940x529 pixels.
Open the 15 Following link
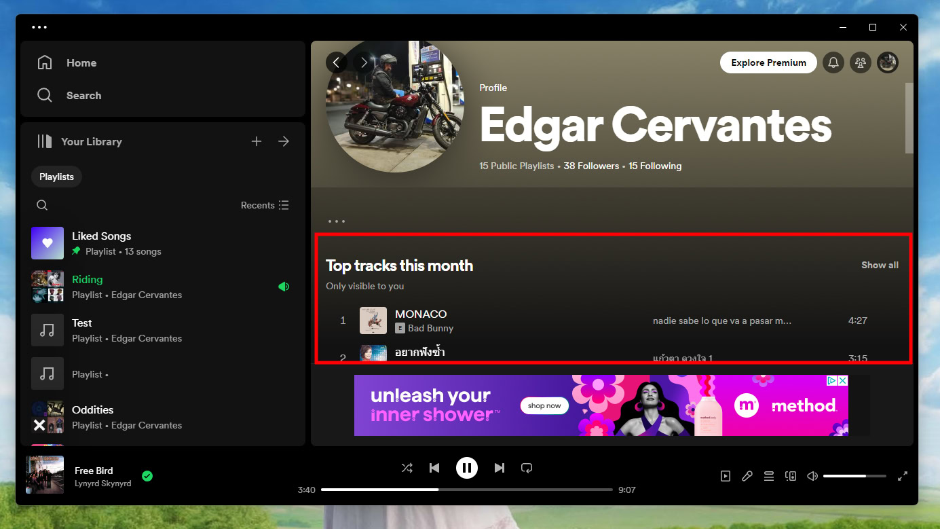click(x=655, y=166)
